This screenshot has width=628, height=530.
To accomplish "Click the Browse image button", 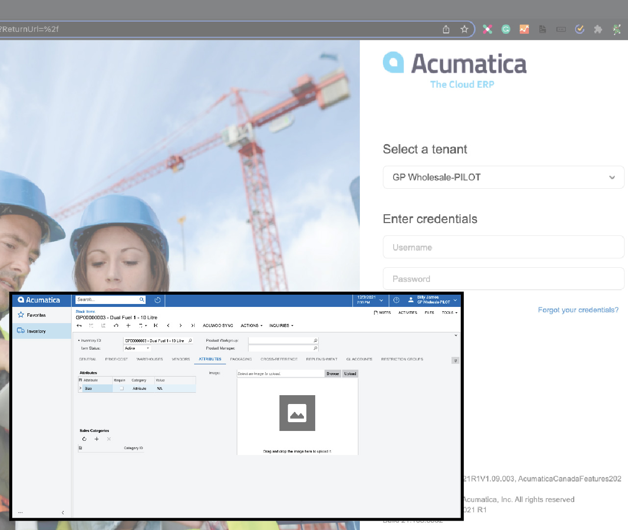I will click(x=333, y=374).
